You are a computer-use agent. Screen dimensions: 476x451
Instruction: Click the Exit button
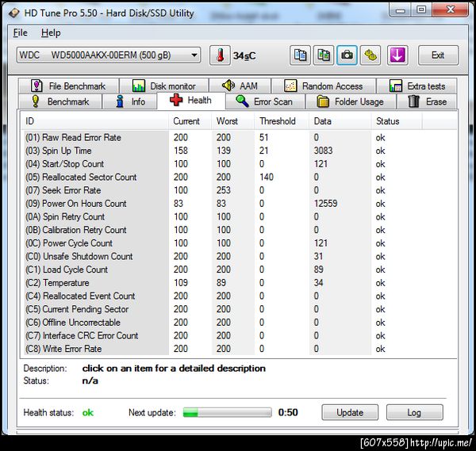pos(438,55)
